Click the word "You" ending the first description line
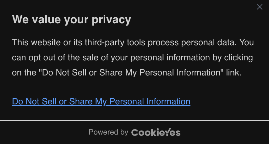This screenshot has height=144, width=269. tap(246, 42)
